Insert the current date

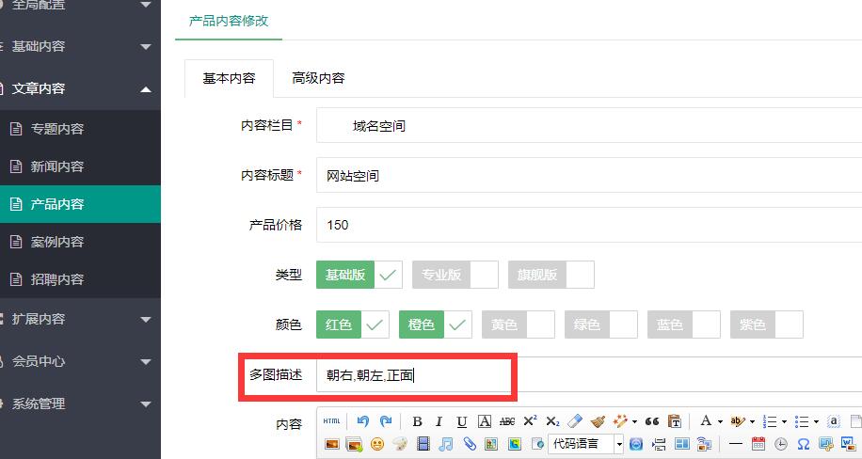coord(758,444)
